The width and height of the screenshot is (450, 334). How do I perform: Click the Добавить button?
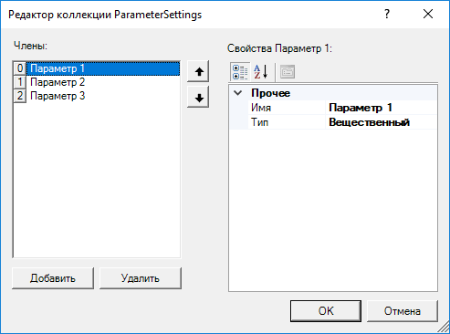pyautogui.click(x=53, y=278)
